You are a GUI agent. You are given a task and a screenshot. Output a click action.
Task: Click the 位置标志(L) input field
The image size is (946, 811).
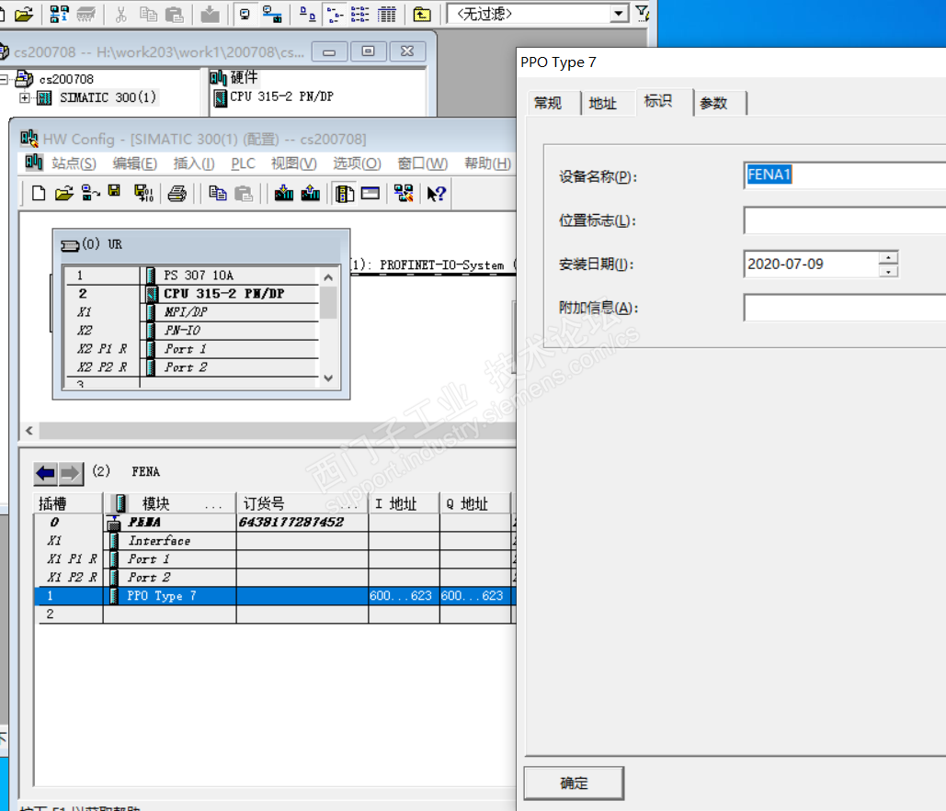(845, 220)
